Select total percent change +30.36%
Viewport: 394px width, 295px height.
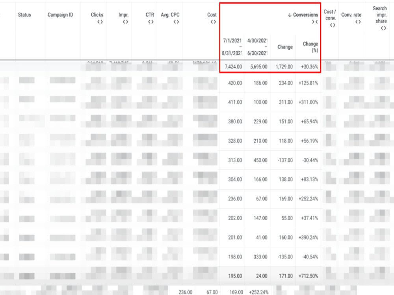point(310,67)
